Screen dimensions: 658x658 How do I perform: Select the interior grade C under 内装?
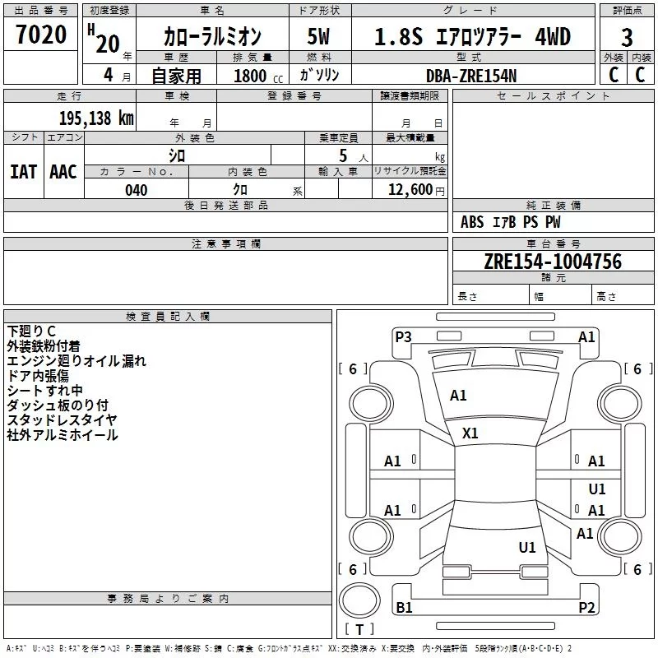[640, 75]
